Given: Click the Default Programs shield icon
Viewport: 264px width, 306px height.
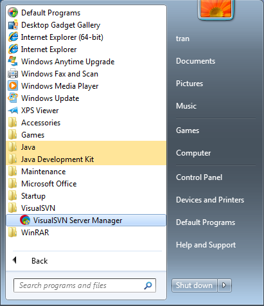Looking at the screenshot, I should pyautogui.click(x=13, y=13).
